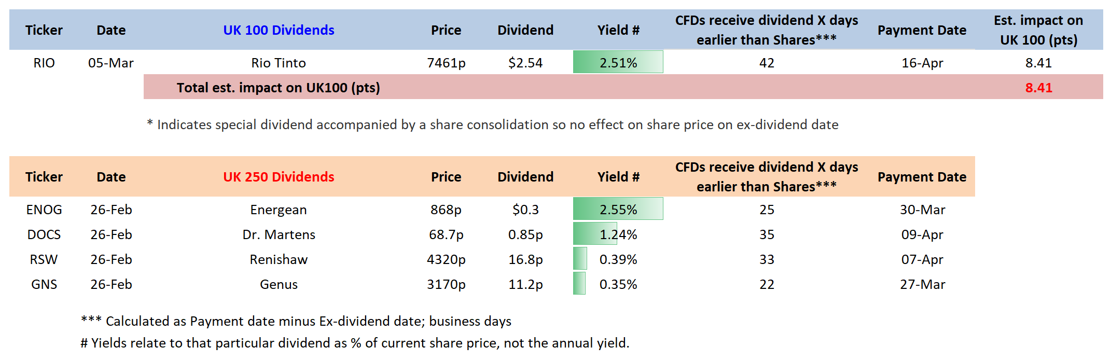1111x361 pixels.
Task: Select the DOCS ticker cell
Action: coord(44,234)
